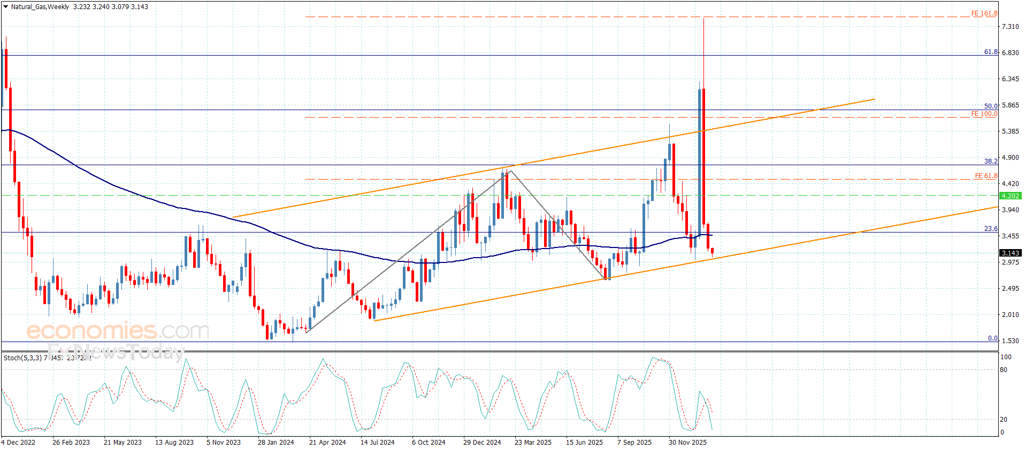Click the 100 level on Stochastic scale

pos(1006,357)
